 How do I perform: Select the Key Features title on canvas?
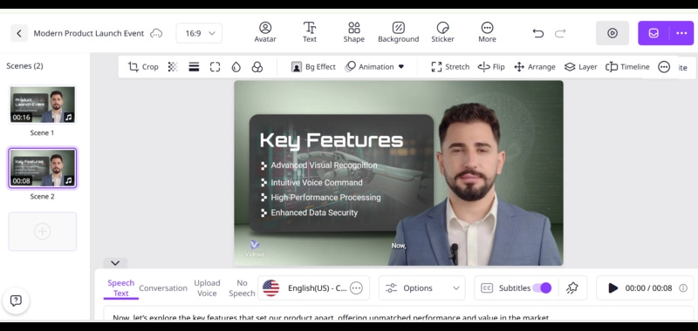332,140
